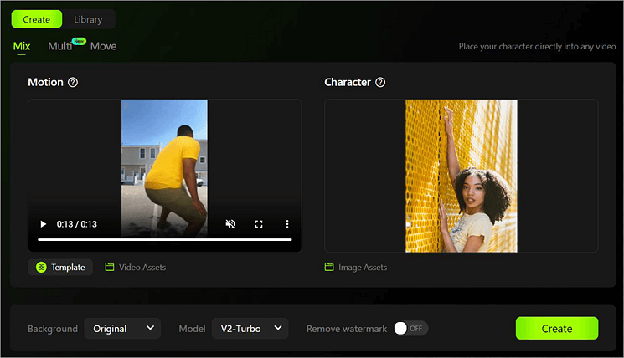The image size is (624, 358).
Task: Click the Video Assets folder icon
Action: pos(110,268)
